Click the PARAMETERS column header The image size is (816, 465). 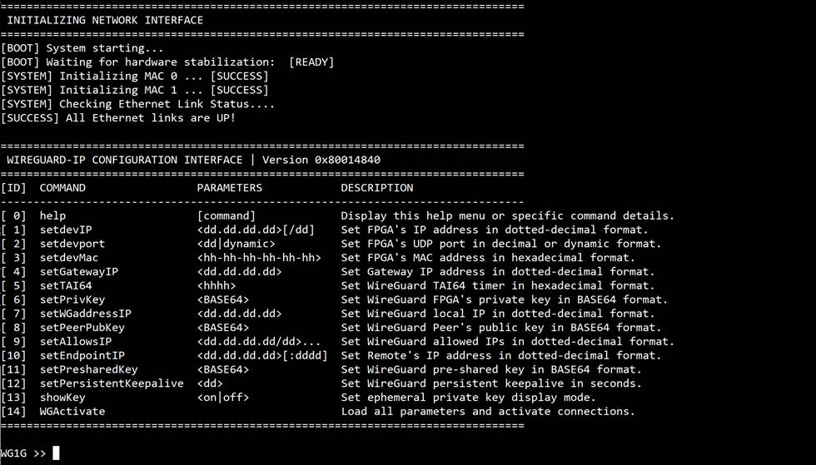pyautogui.click(x=230, y=188)
